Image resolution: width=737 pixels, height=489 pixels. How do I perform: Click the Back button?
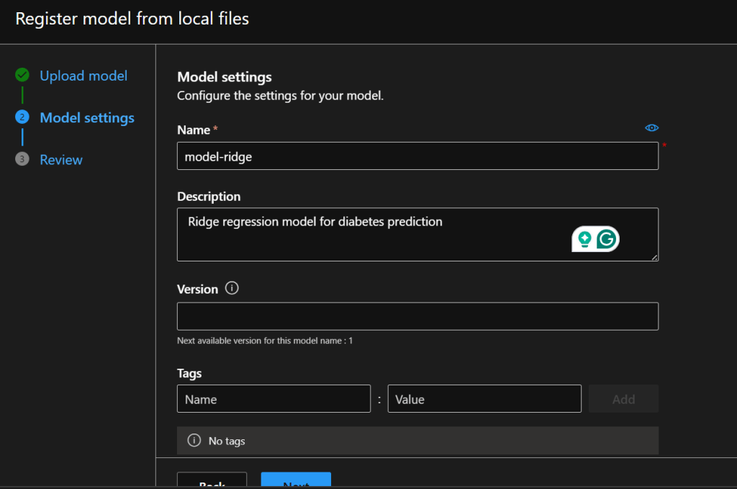click(x=212, y=481)
